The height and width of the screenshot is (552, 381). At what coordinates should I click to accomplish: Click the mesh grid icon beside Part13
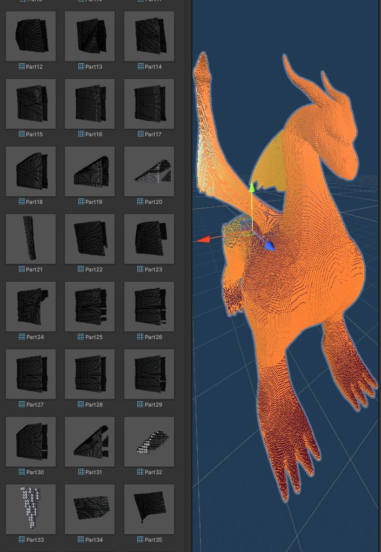pos(81,66)
